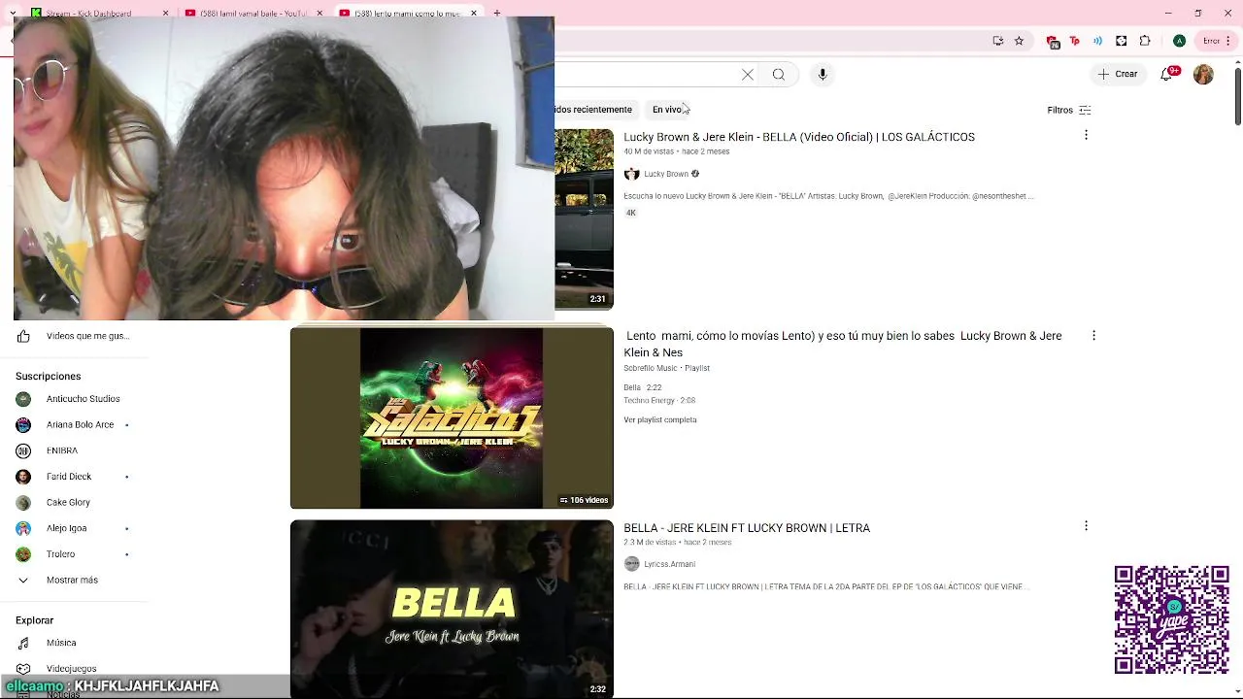Expand subscriptions with Mostrar más
This screenshot has width=1243, height=699.
74,580
